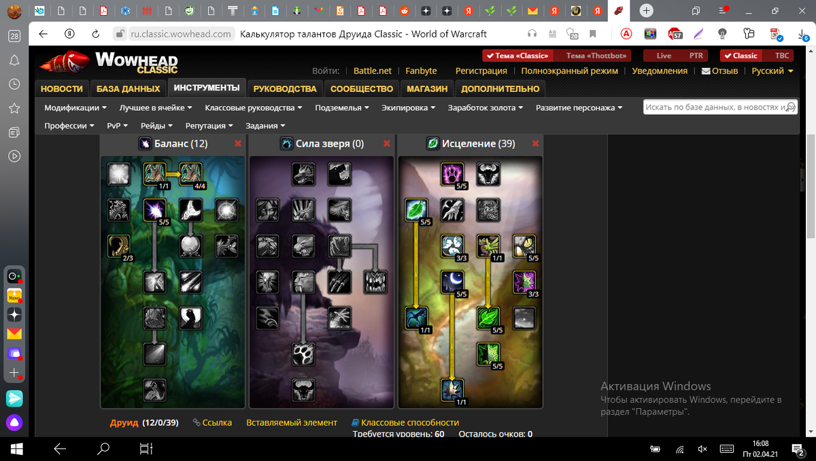Image resolution: width=816 pixels, height=461 pixels.
Task: Reset the Баланс tree with red X
Action: (237, 143)
